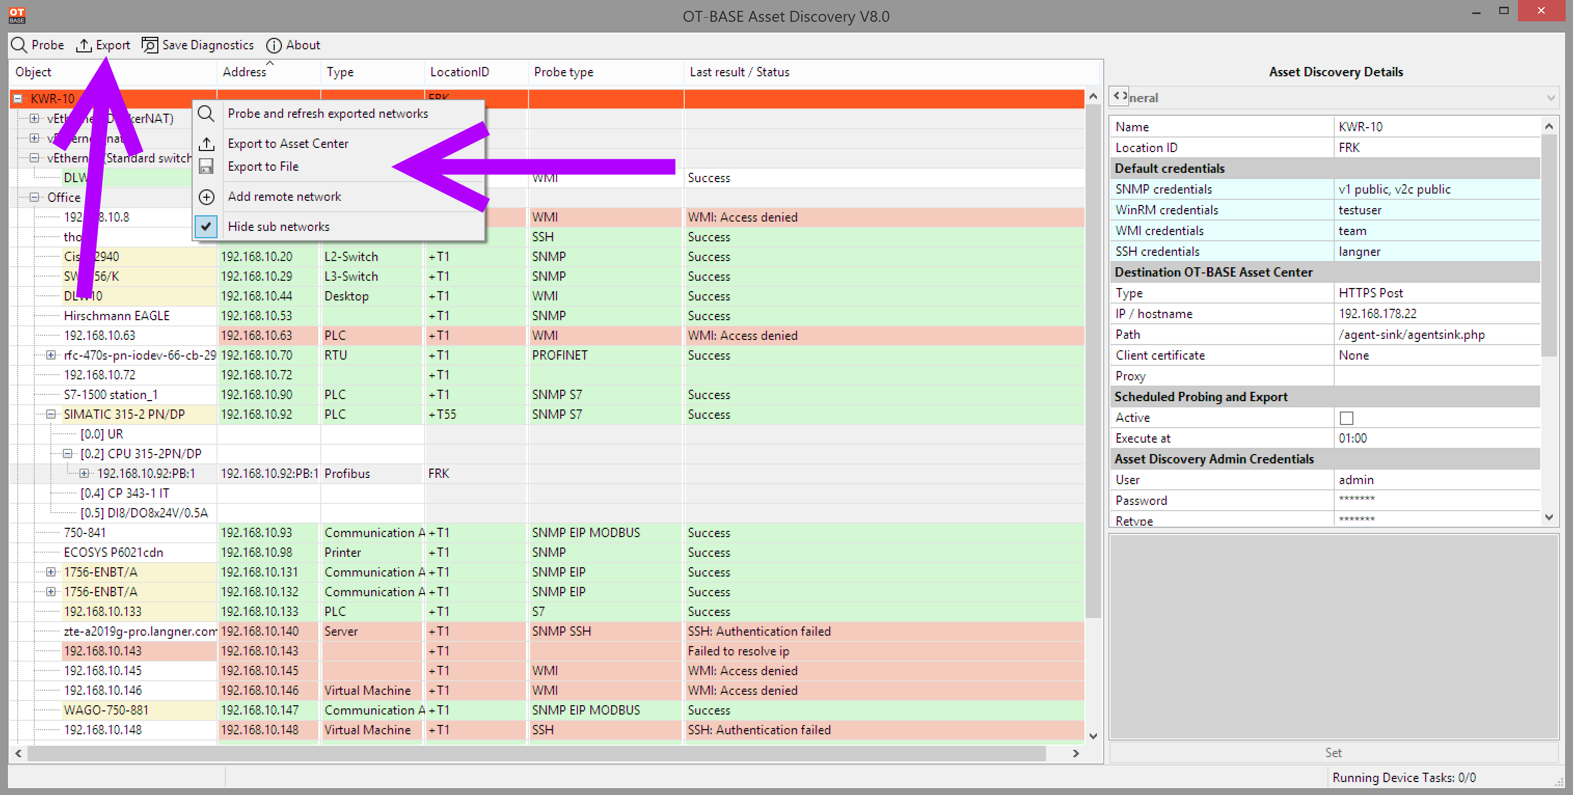Expand the rfc-470s-pn-iodev node
Screen dimensions: 1573x795
tap(51, 355)
